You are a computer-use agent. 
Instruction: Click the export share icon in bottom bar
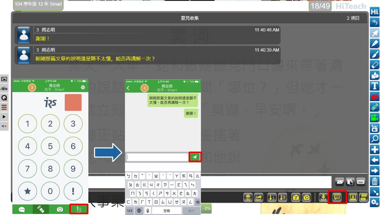tap(258, 197)
